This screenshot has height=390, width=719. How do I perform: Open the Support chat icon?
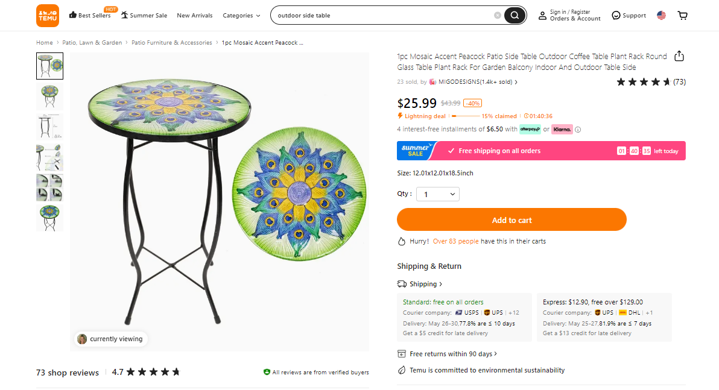pyautogui.click(x=616, y=15)
